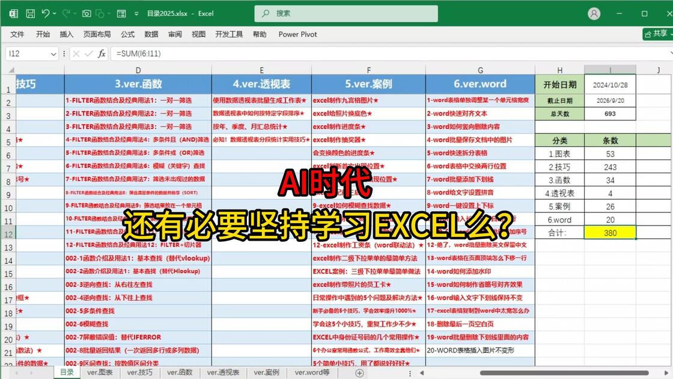Image resolution: width=673 pixels, height=379 pixels.
Task: Click the 共享 share button
Action: (x=657, y=34)
